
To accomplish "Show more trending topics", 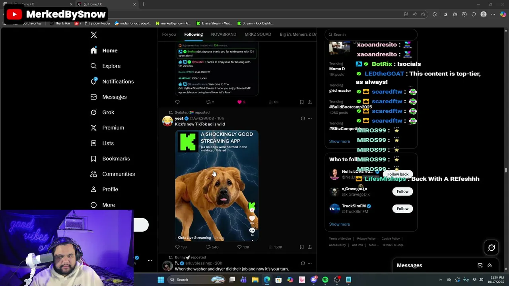I will click(x=339, y=141).
